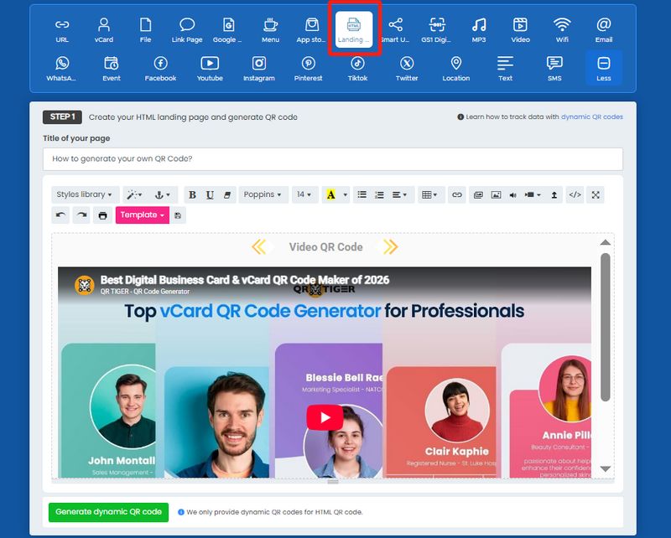Redo the last edit
Image resolution: width=671 pixels, height=538 pixels.
point(81,215)
